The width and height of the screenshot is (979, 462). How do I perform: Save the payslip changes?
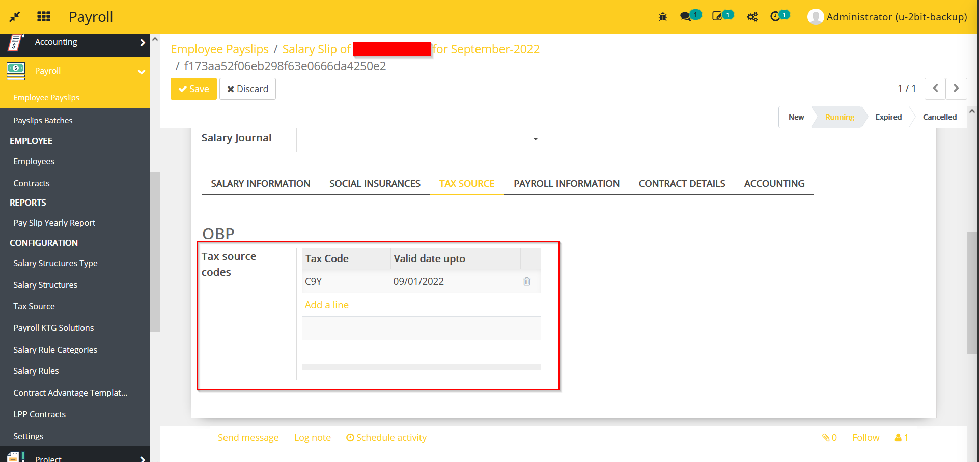tap(193, 89)
